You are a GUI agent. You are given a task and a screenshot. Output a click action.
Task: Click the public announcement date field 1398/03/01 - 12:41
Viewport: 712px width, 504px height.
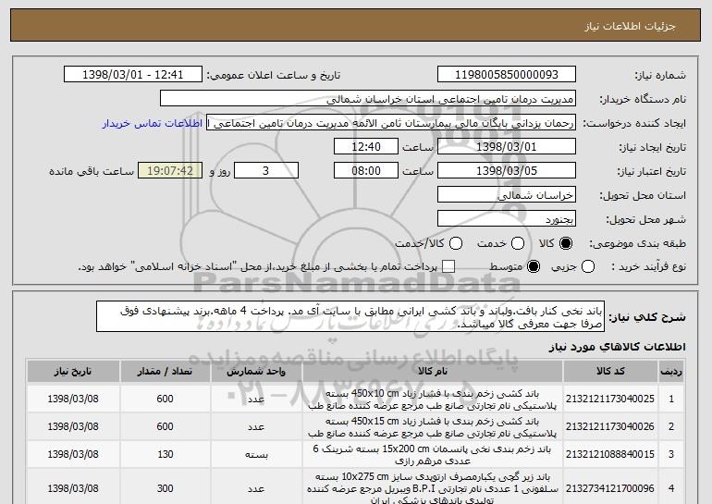click(x=133, y=75)
